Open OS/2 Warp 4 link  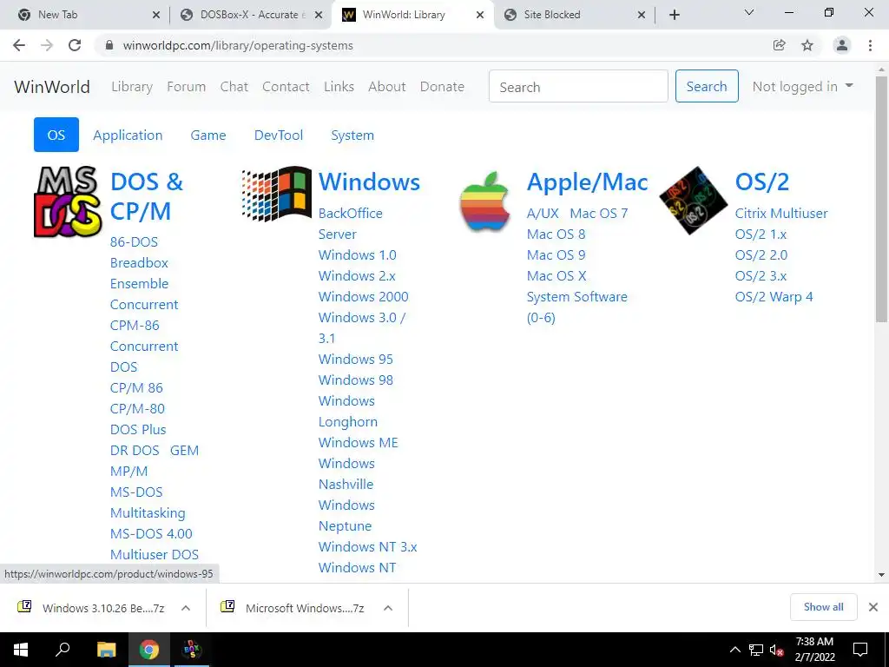pos(774,297)
